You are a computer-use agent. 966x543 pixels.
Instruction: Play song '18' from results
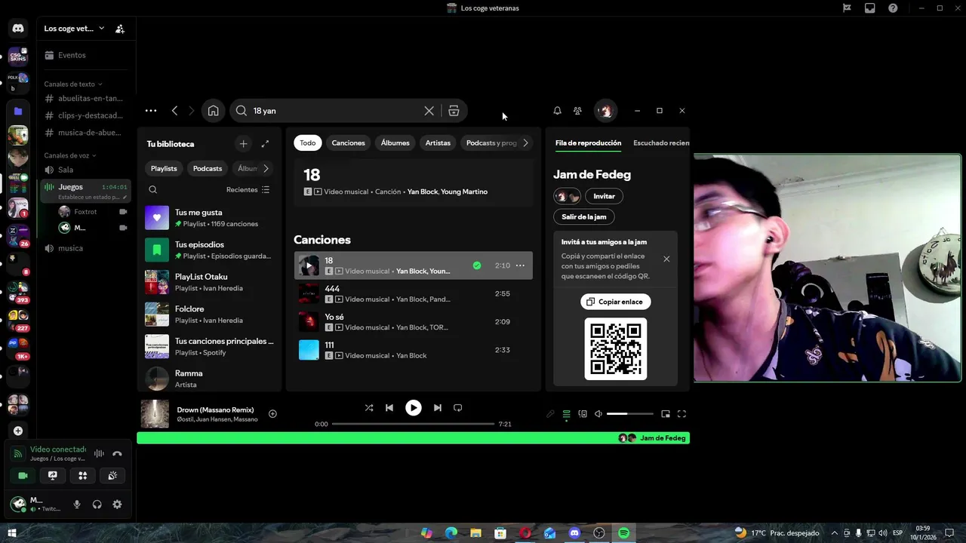[309, 265]
